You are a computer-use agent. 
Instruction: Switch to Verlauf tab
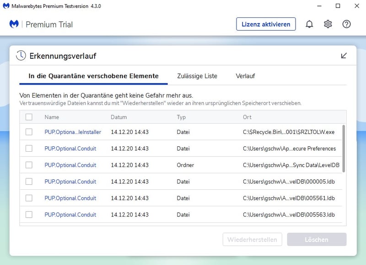tap(245, 76)
